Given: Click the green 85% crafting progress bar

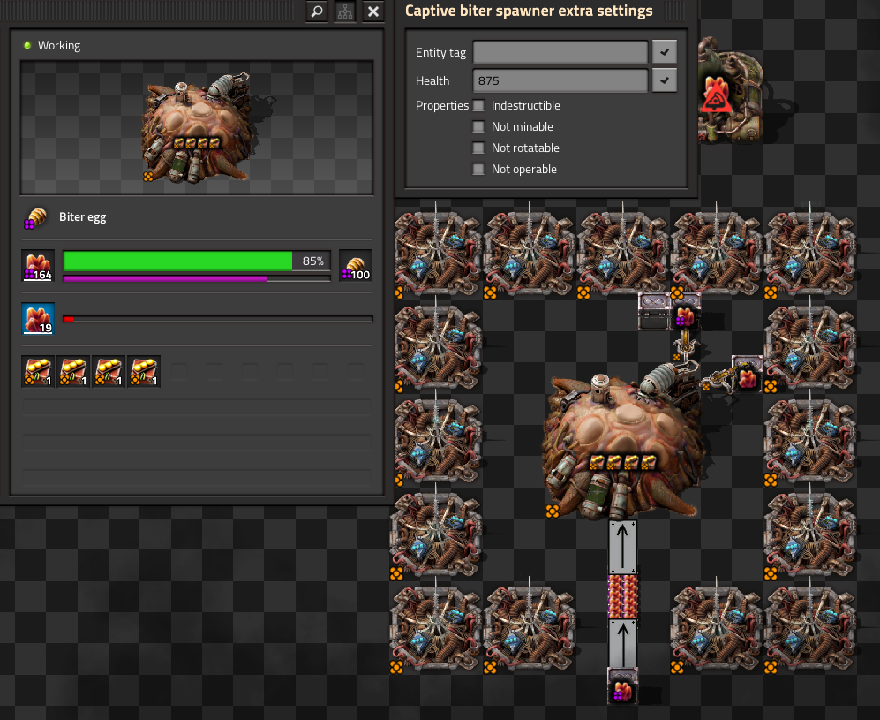Looking at the screenshot, I should (197, 261).
